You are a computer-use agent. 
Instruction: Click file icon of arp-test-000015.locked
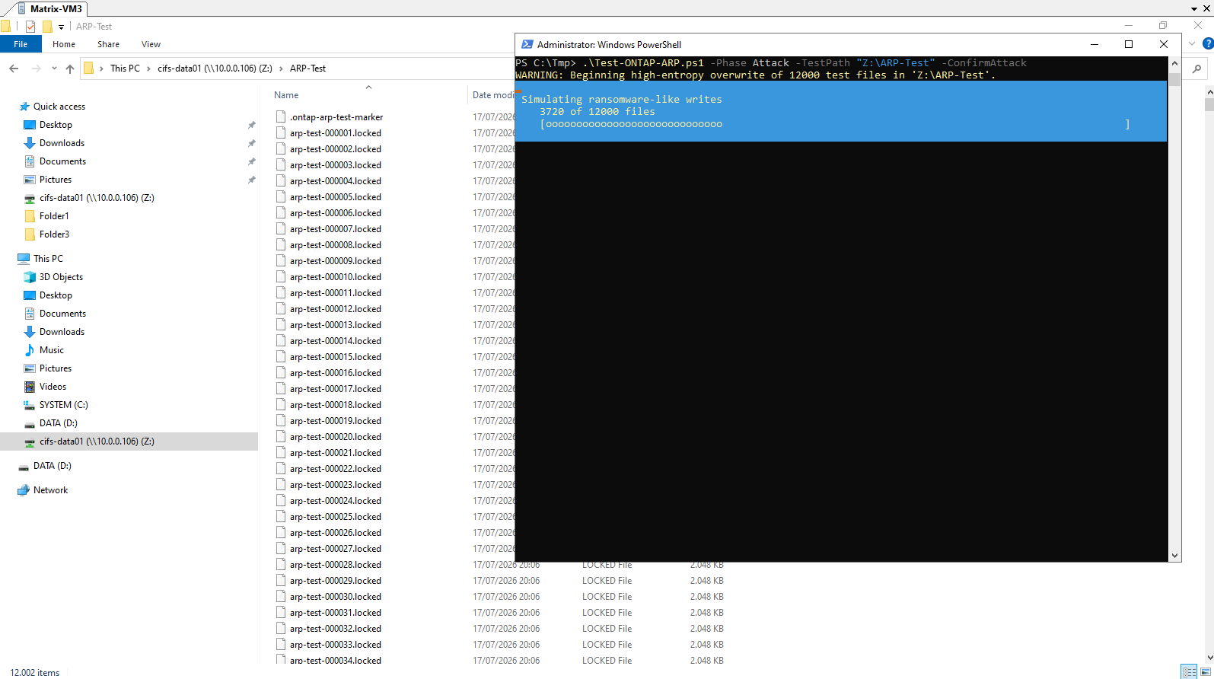point(281,357)
